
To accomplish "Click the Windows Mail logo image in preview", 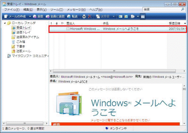I will [69, 104].
